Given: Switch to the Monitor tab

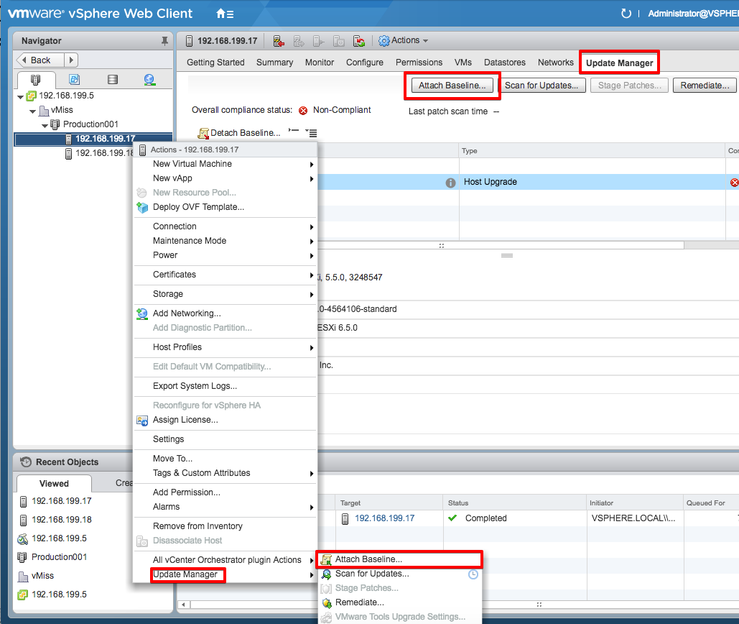Looking at the screenshot, I should 320,63.
